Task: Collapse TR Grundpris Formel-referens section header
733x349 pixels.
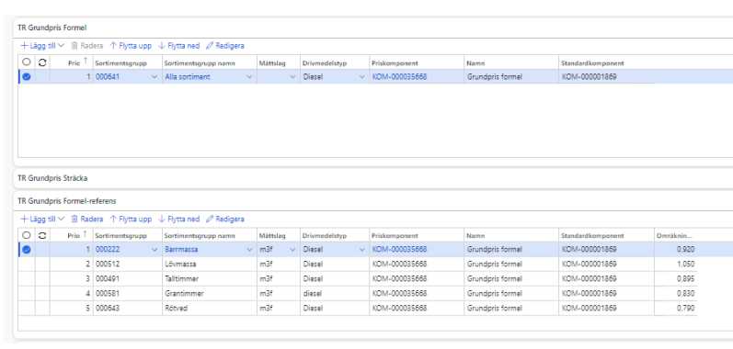Action: click(x=67, y=201)
